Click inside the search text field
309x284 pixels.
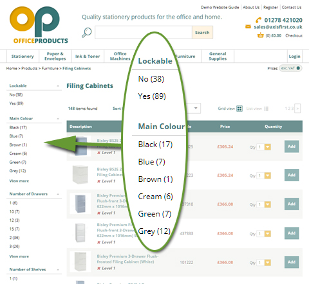[x=144, y=33]
